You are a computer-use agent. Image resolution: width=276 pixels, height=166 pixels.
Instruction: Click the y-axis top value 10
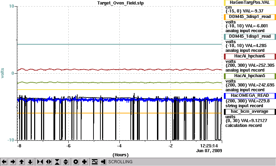click(x=11, y=6)
